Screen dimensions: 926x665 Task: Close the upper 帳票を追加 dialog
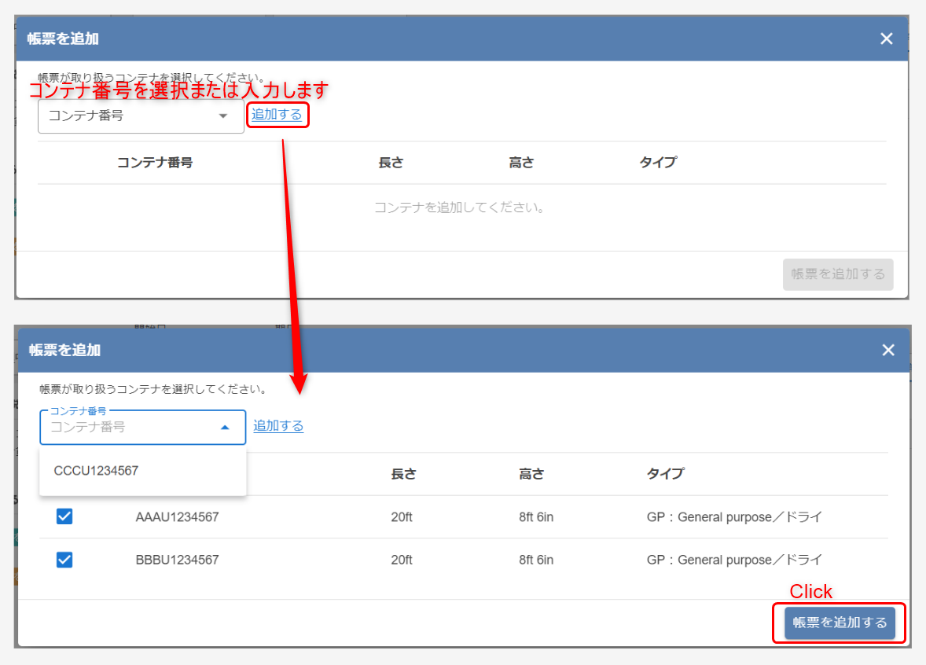point(886,39)
